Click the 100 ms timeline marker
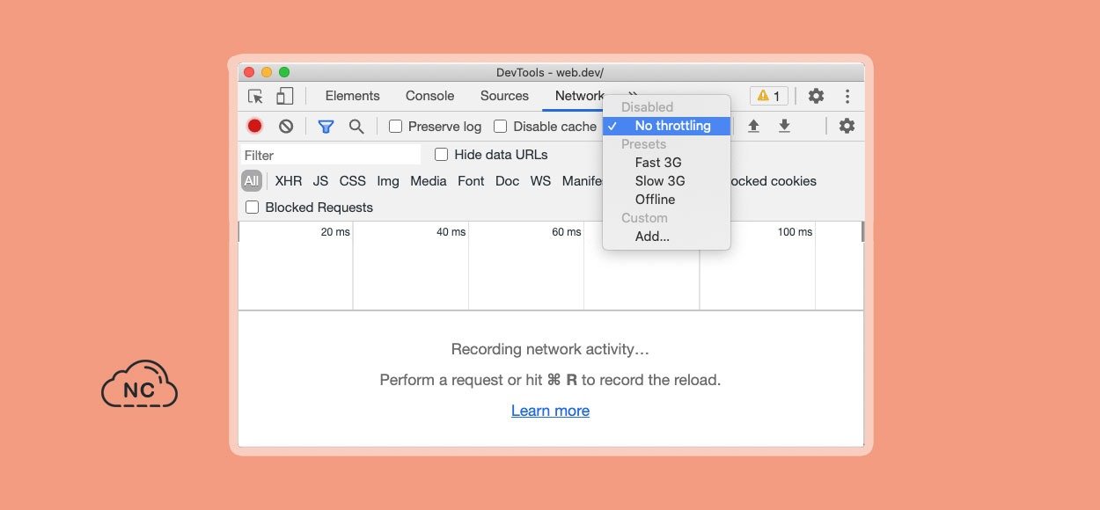 (x=795, y=232)
